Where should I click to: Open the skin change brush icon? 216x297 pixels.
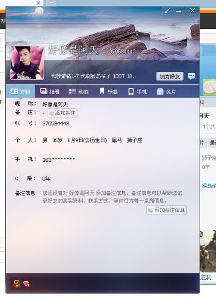click(167, 10)
